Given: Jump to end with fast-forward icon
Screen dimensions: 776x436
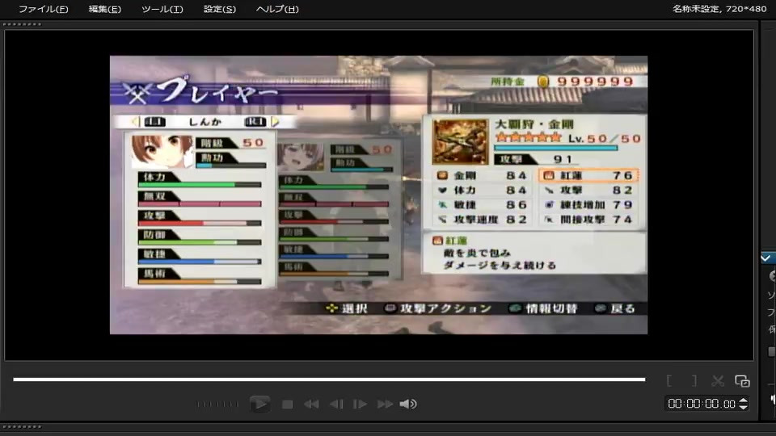Looking at the screenshot, I should point(385,405).
